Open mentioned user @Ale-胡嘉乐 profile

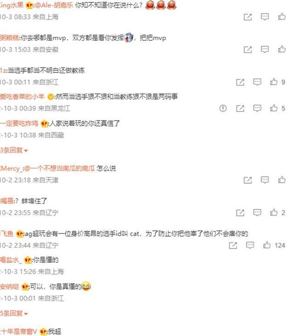[54, 5]
